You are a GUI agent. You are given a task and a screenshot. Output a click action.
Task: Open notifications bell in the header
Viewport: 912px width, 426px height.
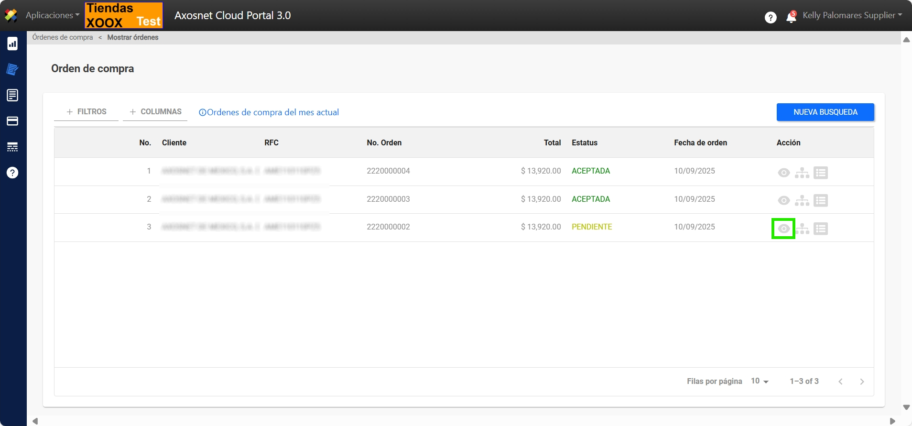click(791, 17)
